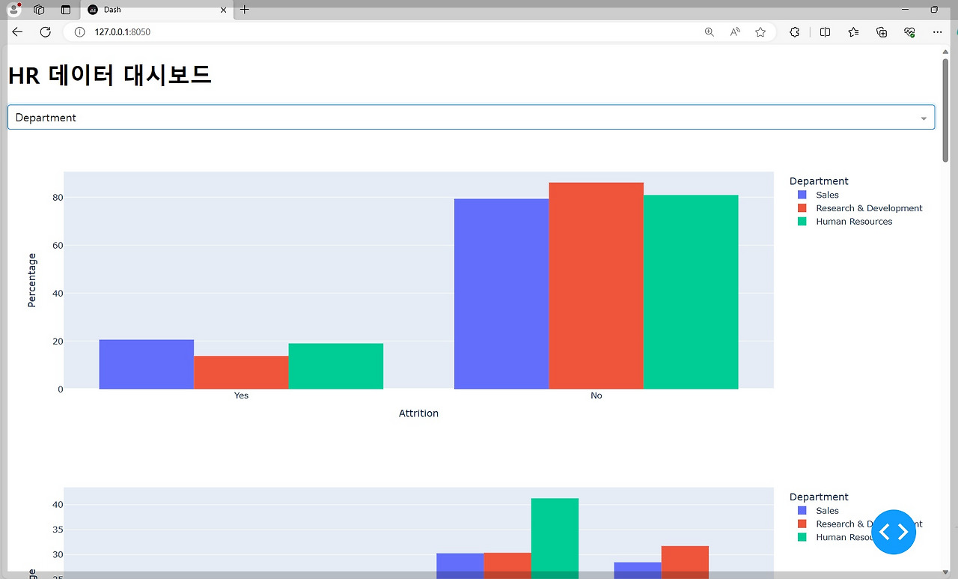The width and height of the screenshot is (958, 579).
Task: Click the upper chart's 'Department' legend title
Action: tap(819, 181)
